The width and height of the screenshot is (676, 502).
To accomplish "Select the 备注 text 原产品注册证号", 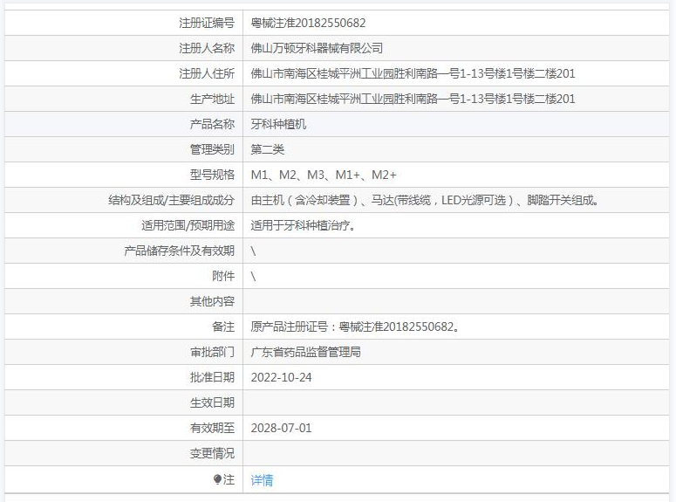I will point(355,327).
